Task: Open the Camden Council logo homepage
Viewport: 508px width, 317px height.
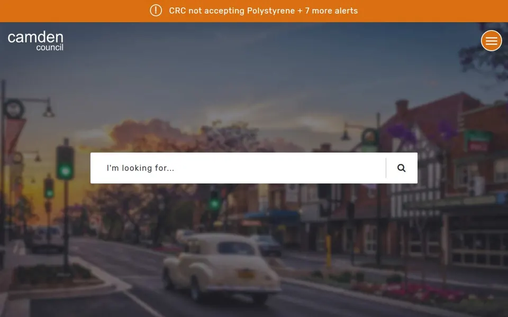Action: 35,41
